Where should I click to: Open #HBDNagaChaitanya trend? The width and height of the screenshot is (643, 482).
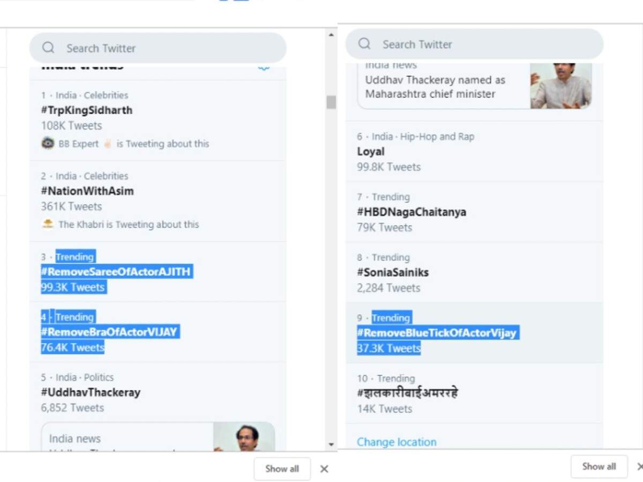coord(412,212)
